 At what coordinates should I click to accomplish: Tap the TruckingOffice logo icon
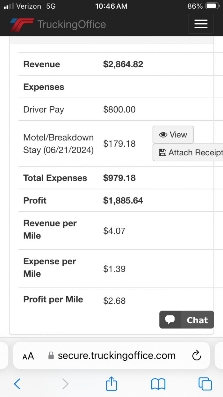click(x=21, y=25)
